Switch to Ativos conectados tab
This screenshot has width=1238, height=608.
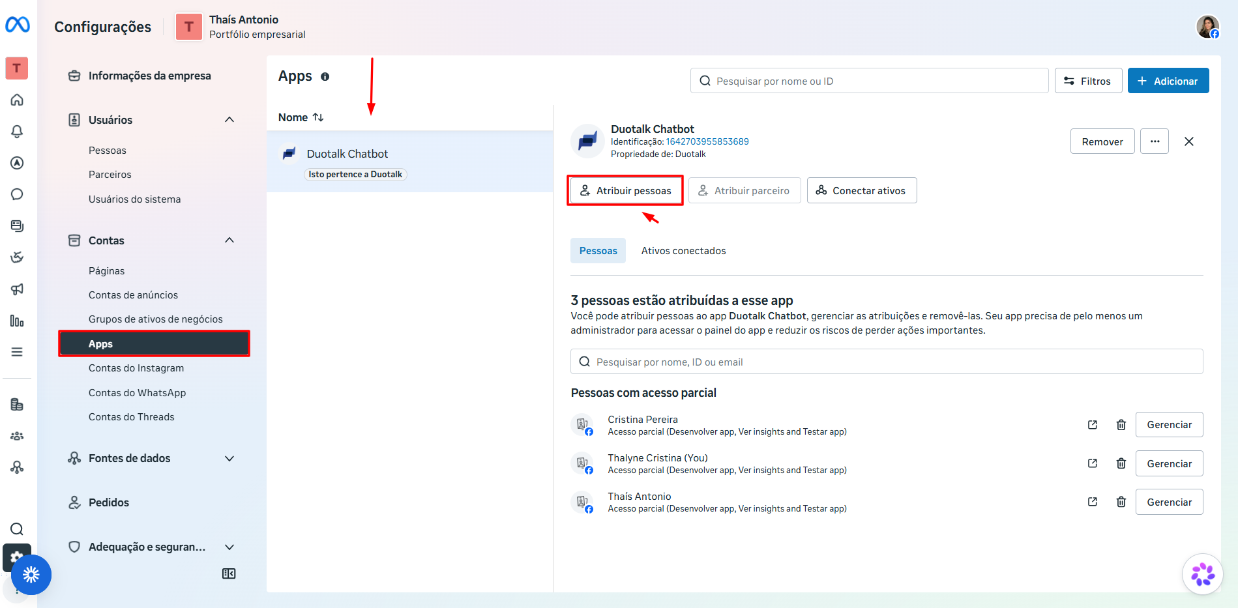click(x=683, y=251)
